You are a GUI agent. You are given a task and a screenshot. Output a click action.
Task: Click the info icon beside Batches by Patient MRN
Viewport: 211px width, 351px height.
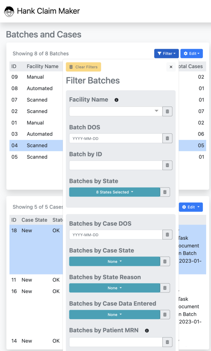point(147,330)
